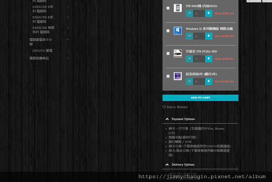Click the heart icon beside Add to Wishlist
272x182 pixels.
pyautogui.click(x=164, y=107)
